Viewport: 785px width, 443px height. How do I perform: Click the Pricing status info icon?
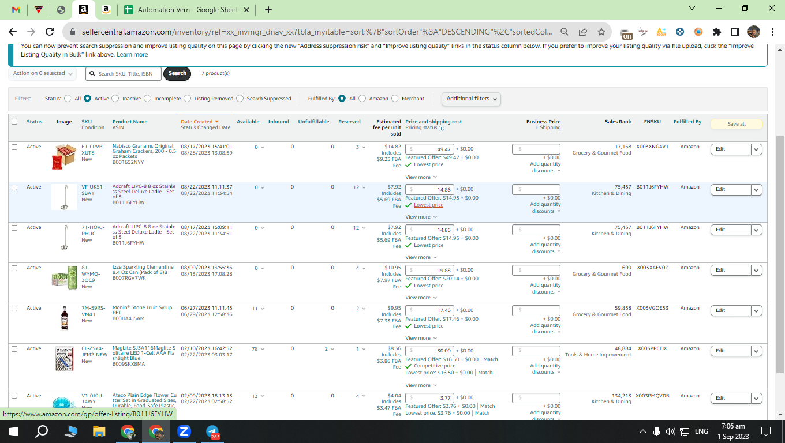[442, 128]
